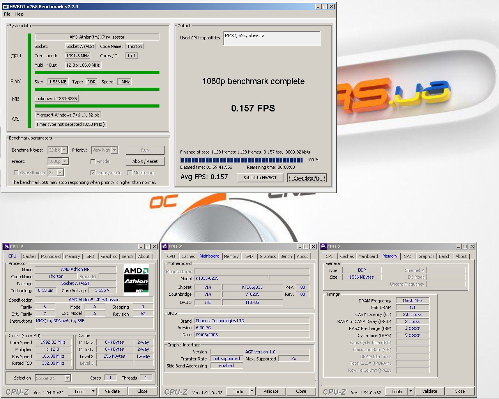Click the CPU-Z icon in Memory window title
Viewport: 499px width, 399px height.
(324, 247)
